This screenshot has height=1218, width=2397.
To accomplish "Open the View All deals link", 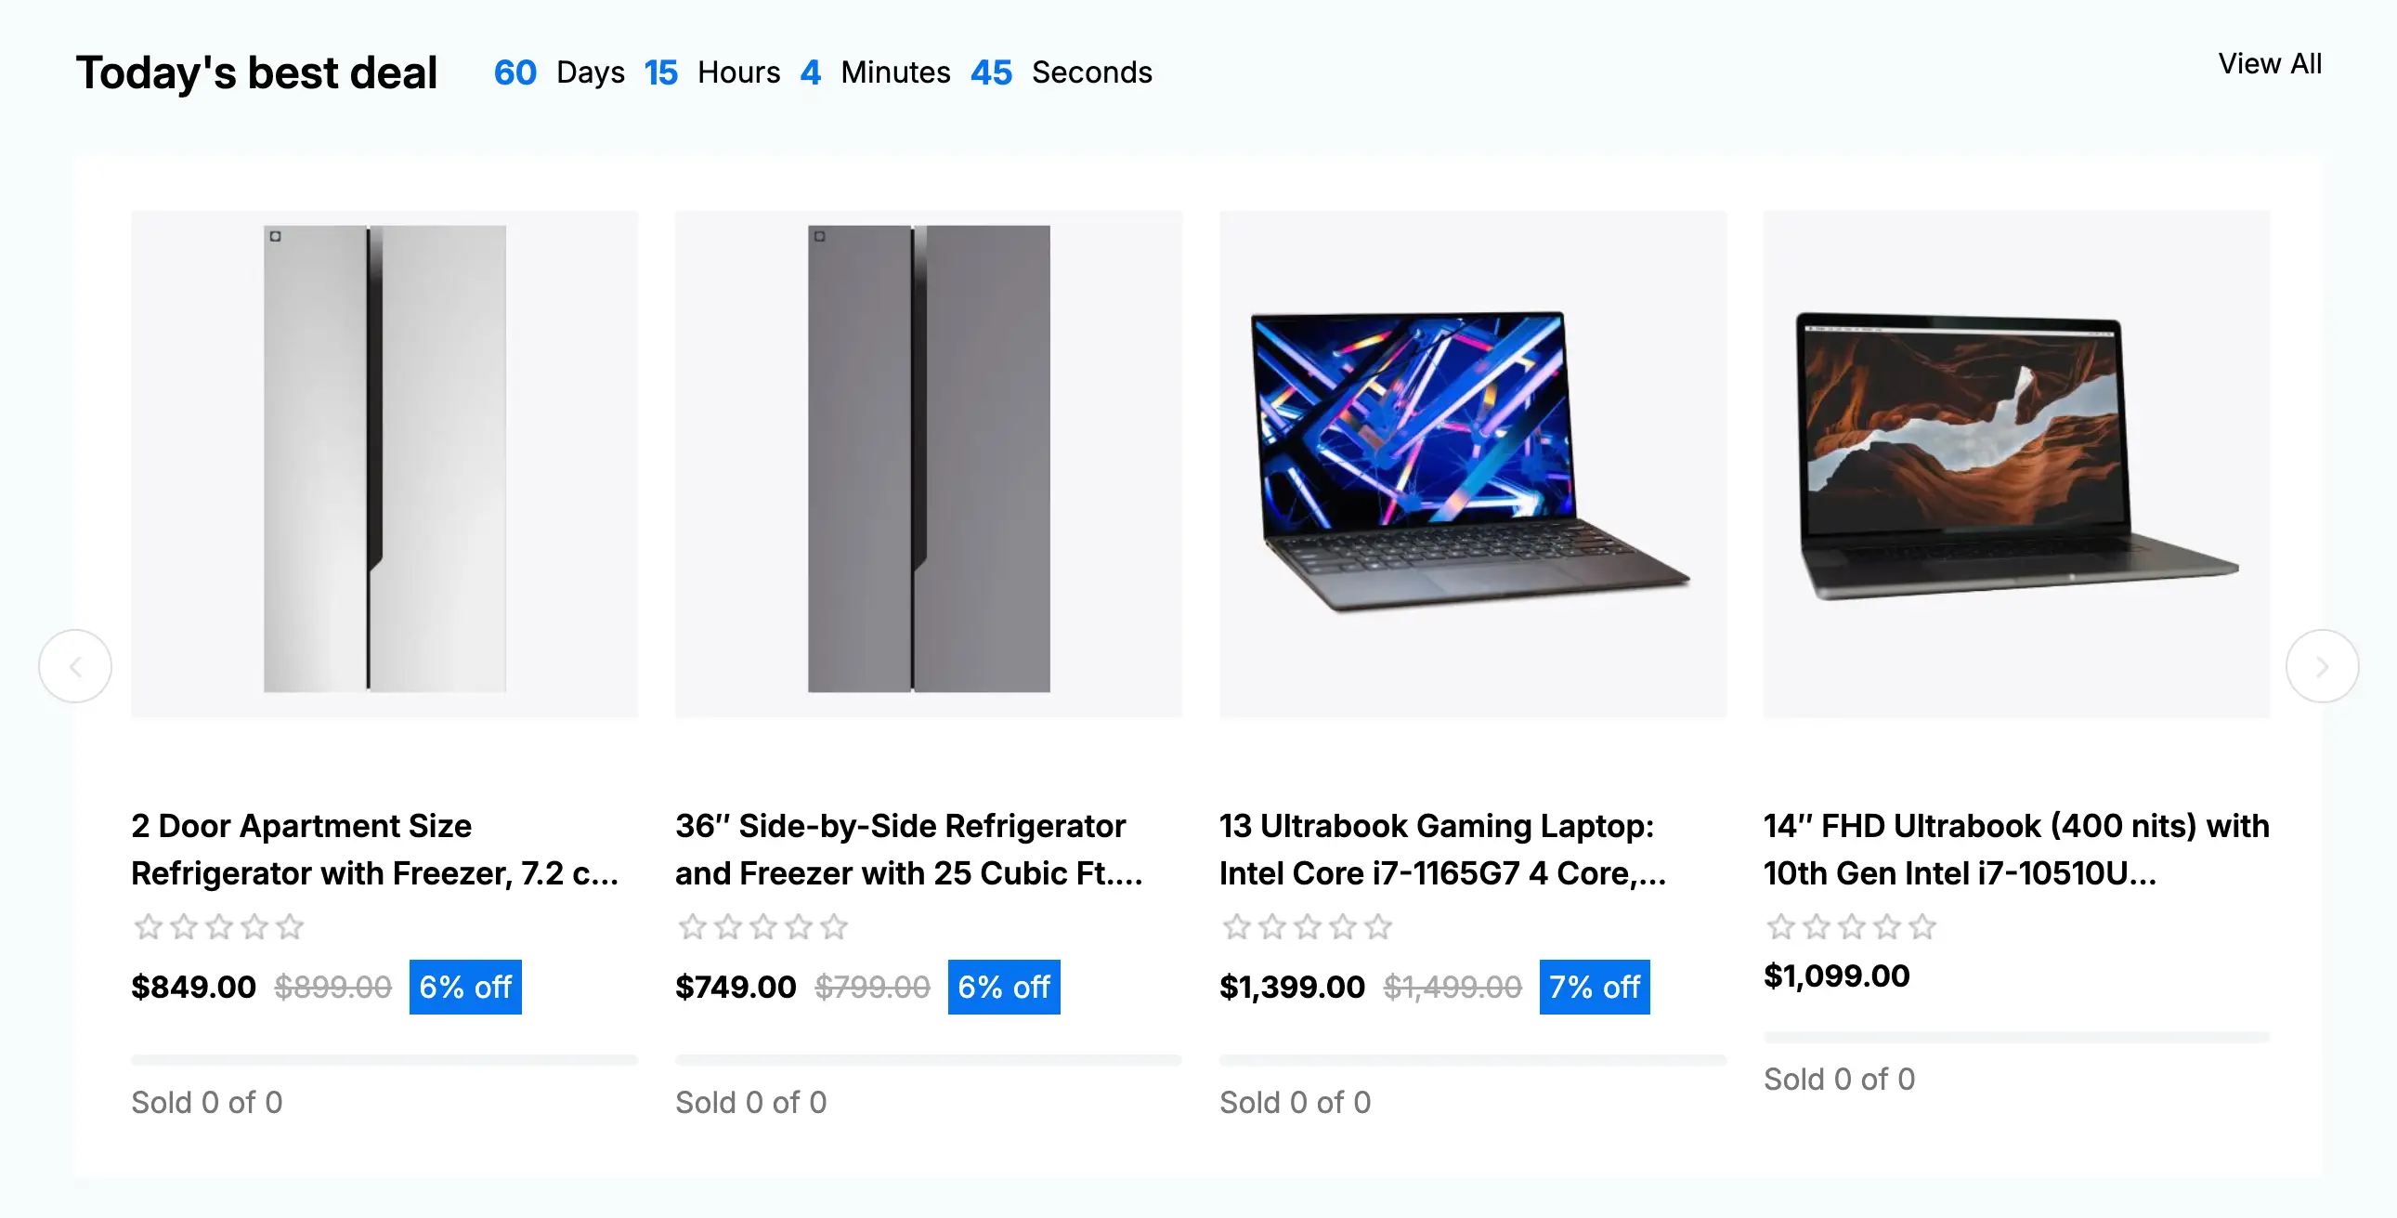I will tap(2270, 63).
